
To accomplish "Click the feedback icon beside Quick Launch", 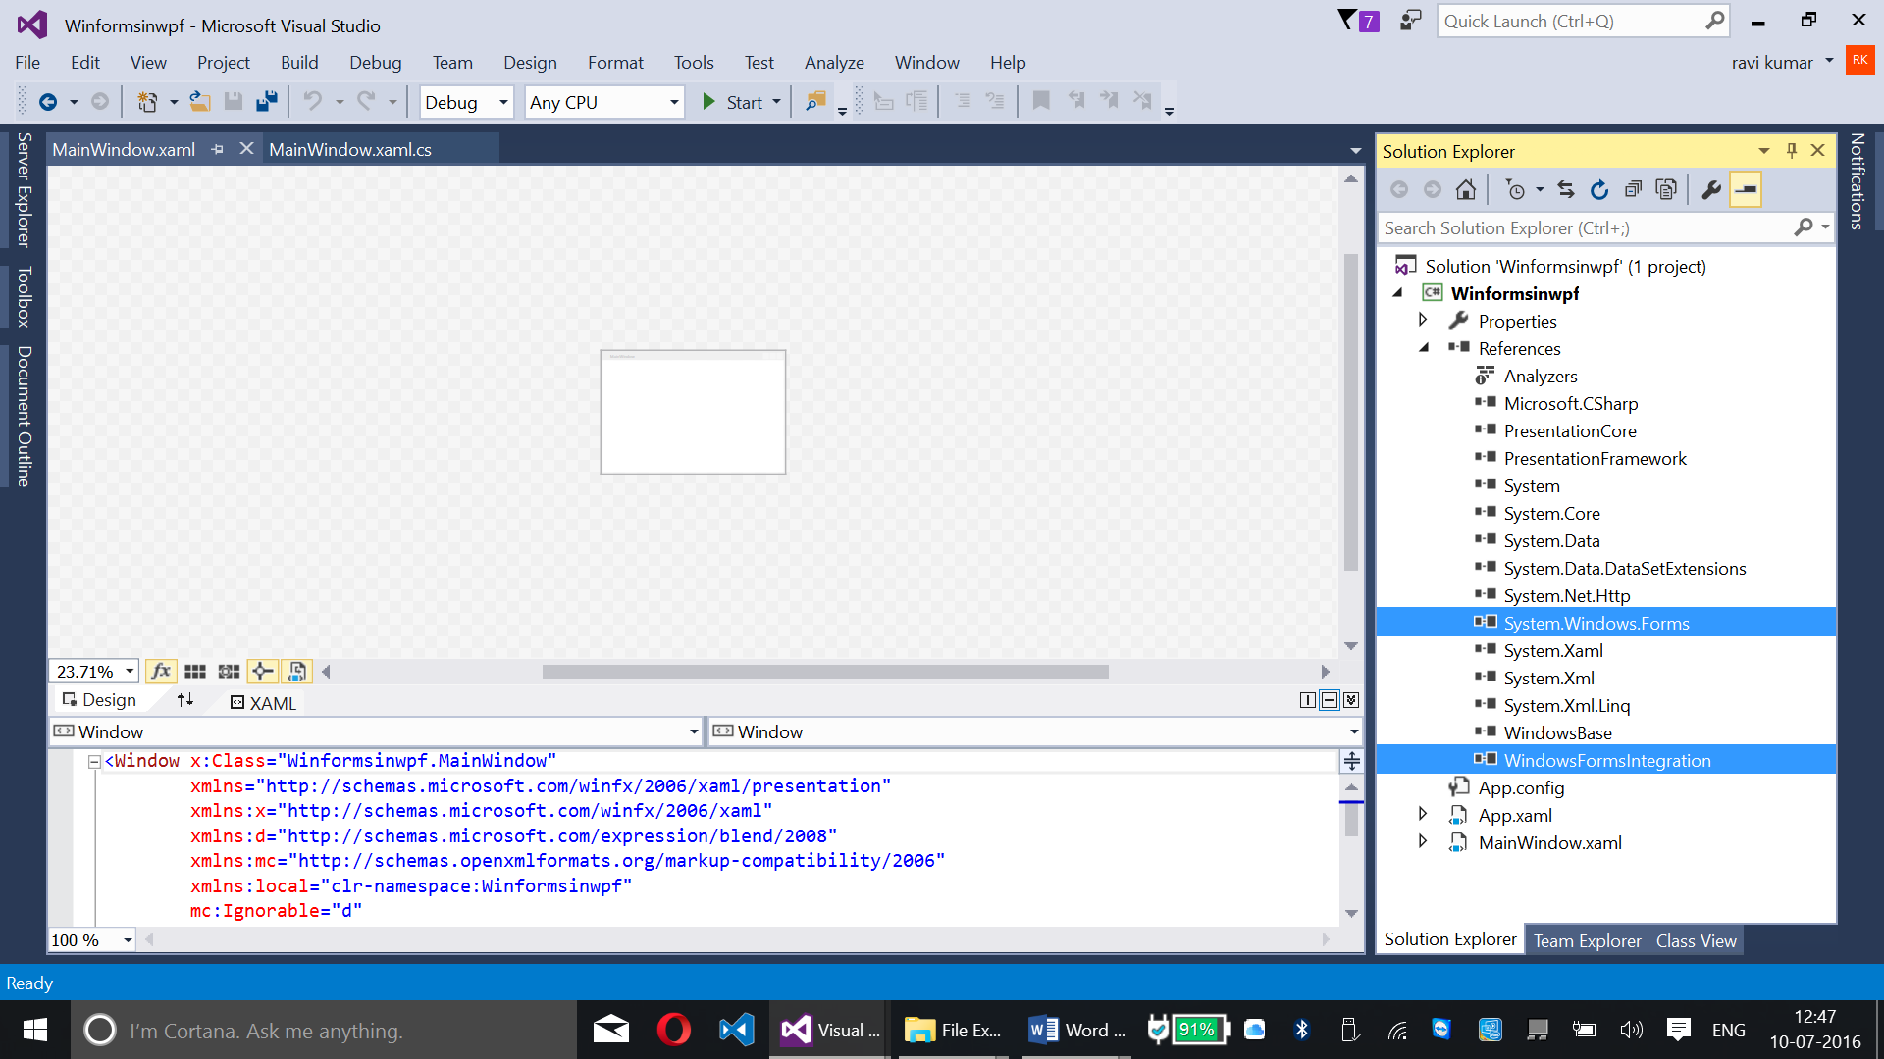I will 1410,21.
